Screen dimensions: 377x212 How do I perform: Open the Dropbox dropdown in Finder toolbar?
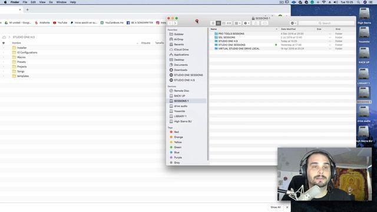click(x=293, y=23)
